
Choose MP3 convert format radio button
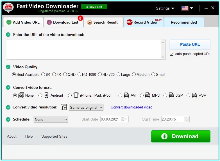142,96
